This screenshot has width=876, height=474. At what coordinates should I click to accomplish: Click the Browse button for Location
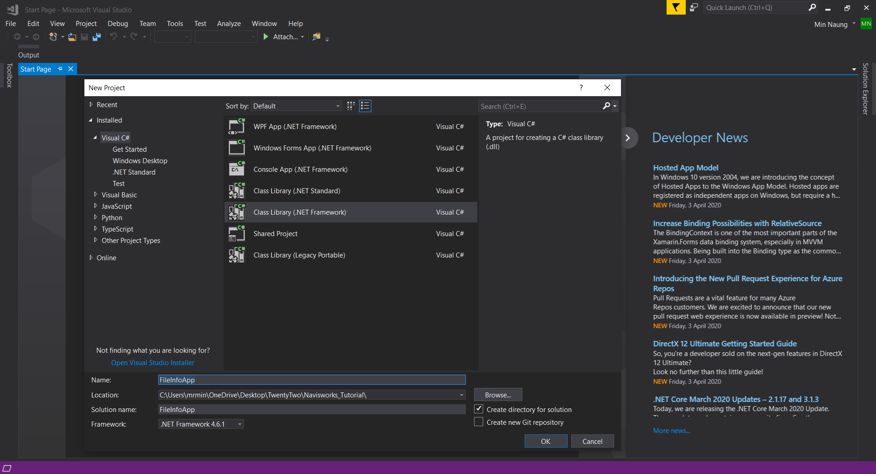497,395
